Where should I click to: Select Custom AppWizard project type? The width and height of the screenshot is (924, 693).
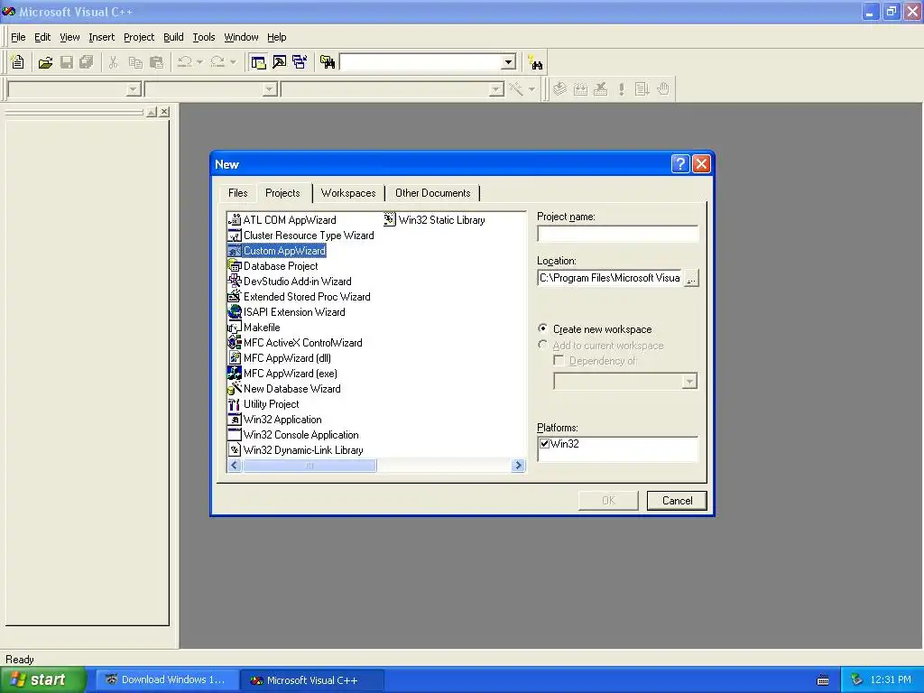tap(277, 251)
